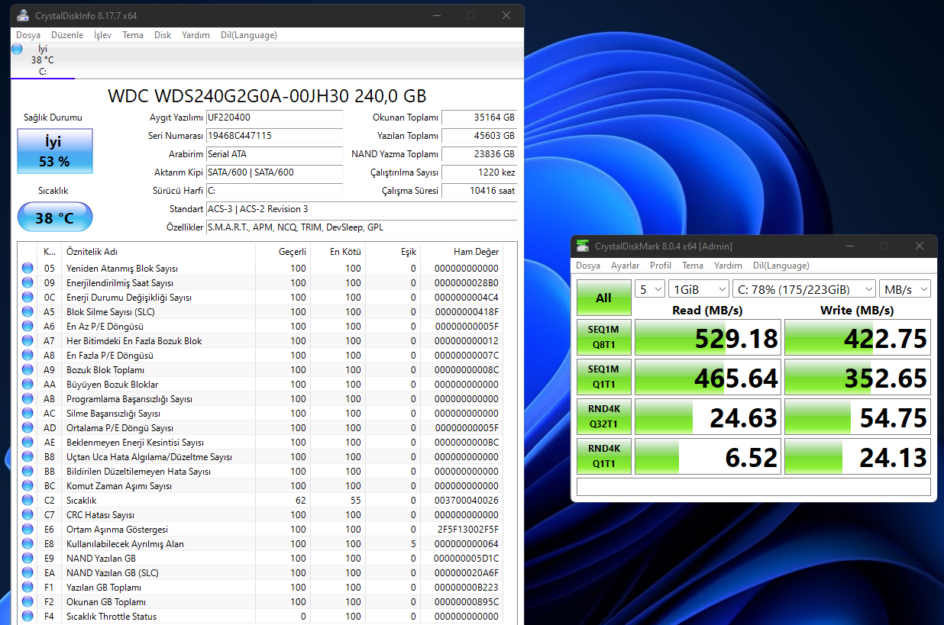This screenshot has height=625, width=944.
Task: Click the 422.75 sequential write result
Action: pos(858,337)
